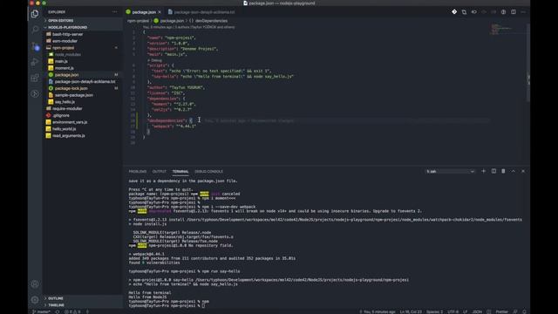
Task: Click the feedback icon in the status bar
Action: coord(515,311)
